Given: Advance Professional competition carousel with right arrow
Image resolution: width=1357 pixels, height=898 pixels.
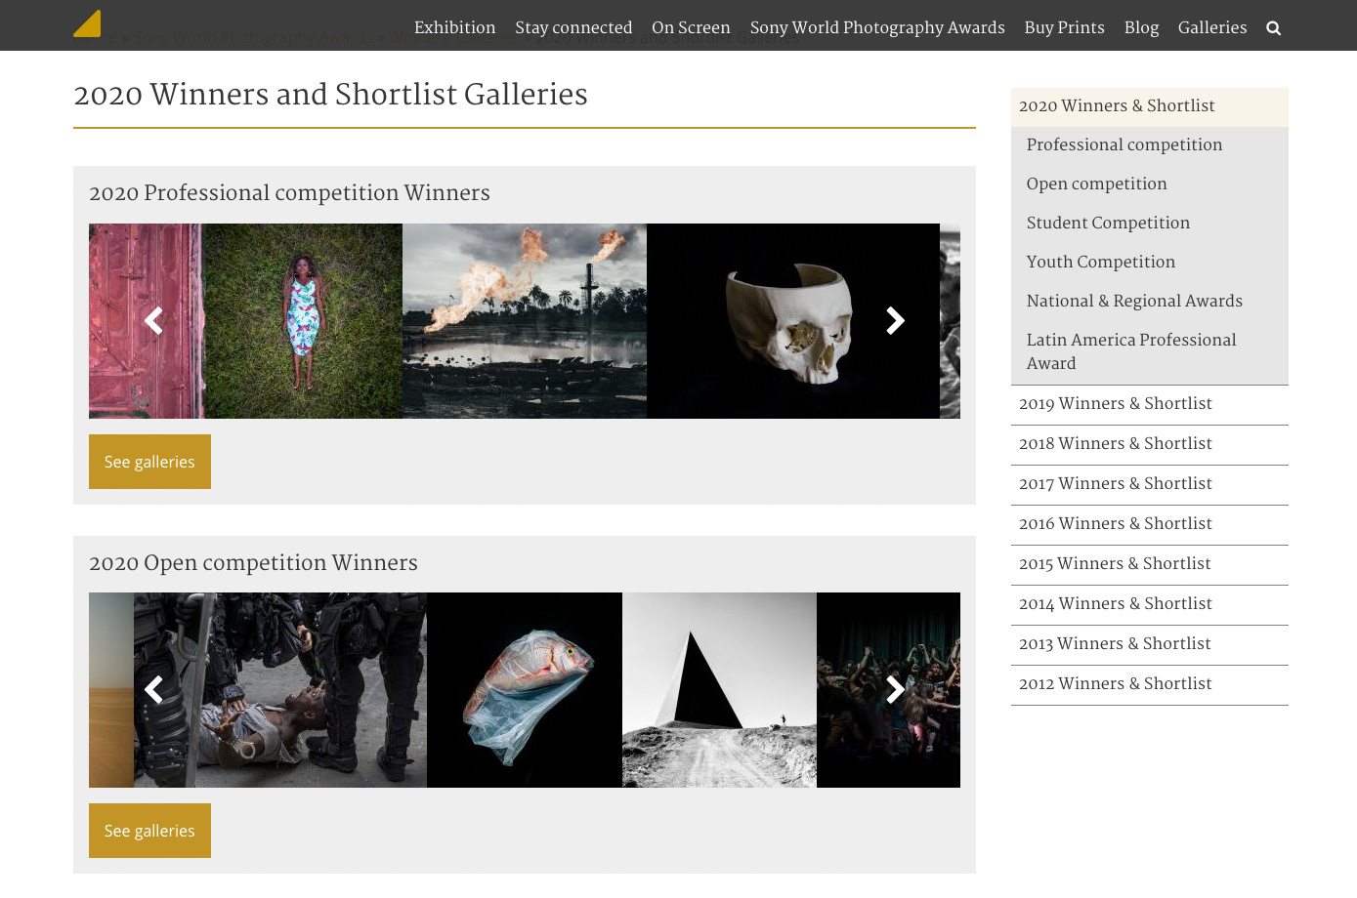Looking at the screenshot, I should 895,320.
